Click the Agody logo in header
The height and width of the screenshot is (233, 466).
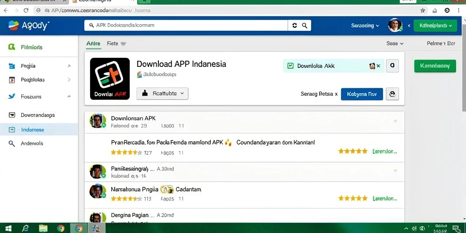tap(29, 25)
